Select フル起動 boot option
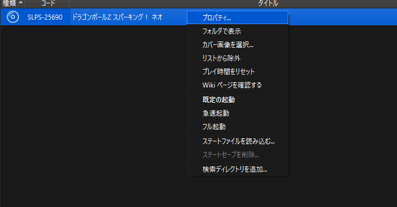The width and height of the screenshot is (397, 207). [238, 126]
